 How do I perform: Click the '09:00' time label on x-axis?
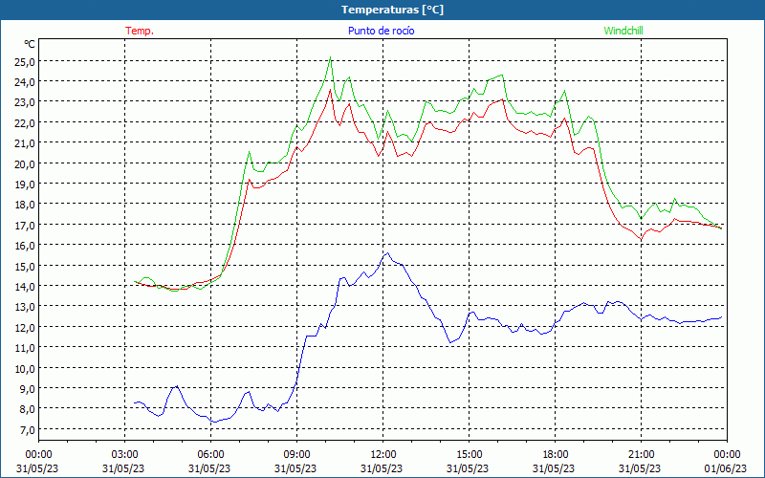[x=296, y=455]
